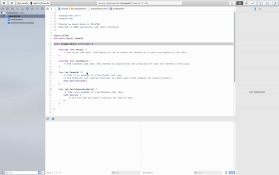Open the Debug navigator
Viewport: 279px width, 175px height.
pos(32,9)
